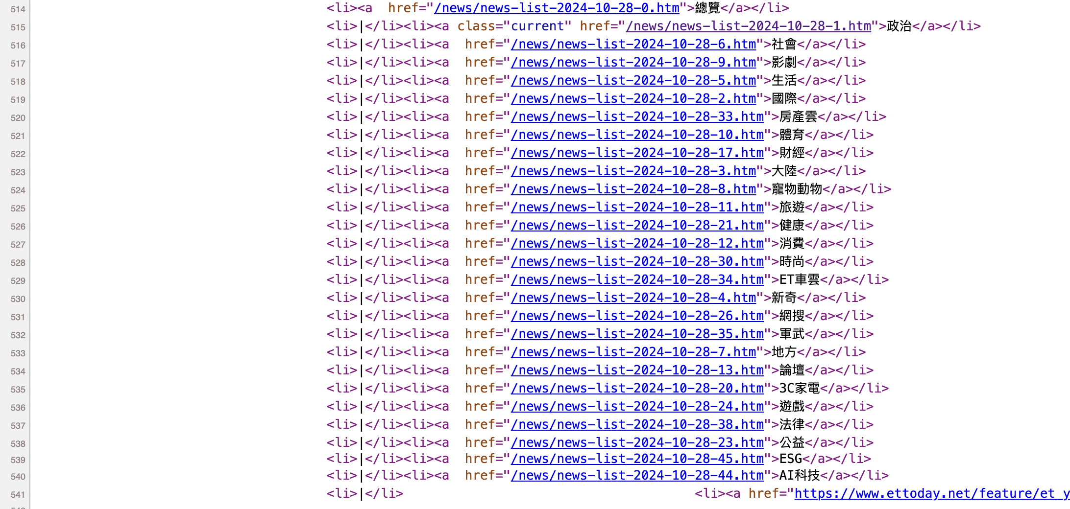Open the news-list-2024-10-28-20.htm link
This screenshot has width=1070, height=509.
(x=637, y=389)
